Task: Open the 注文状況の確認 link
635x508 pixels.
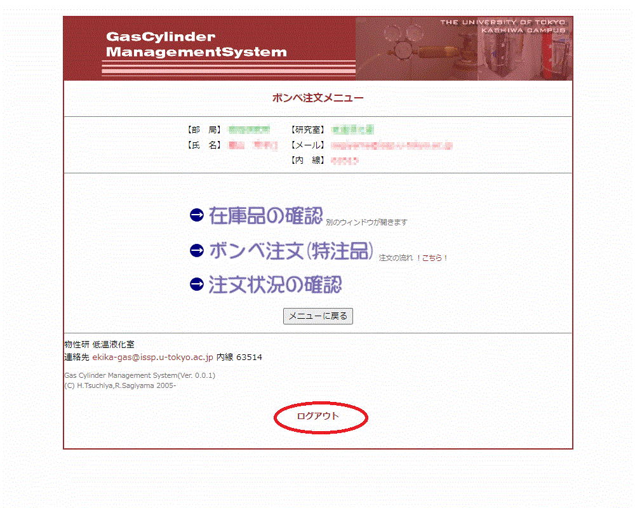Action: pyautogui.click(x=275, y=284)
